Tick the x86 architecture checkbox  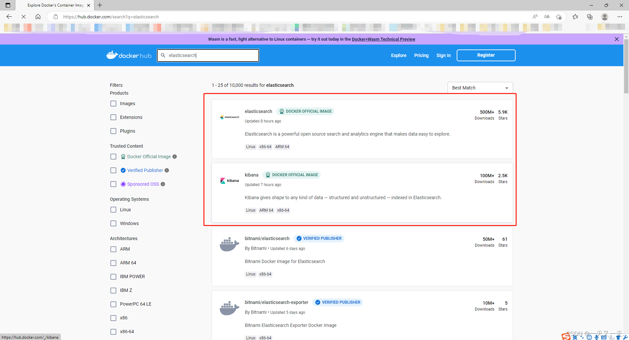coord(113,318)
